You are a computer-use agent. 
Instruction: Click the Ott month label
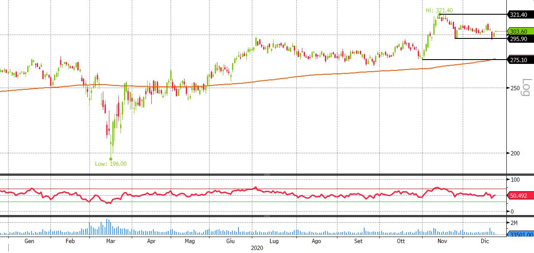[x=401, y=241]
